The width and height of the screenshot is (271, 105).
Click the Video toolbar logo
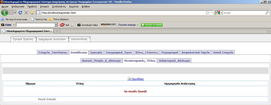point(6,25)
